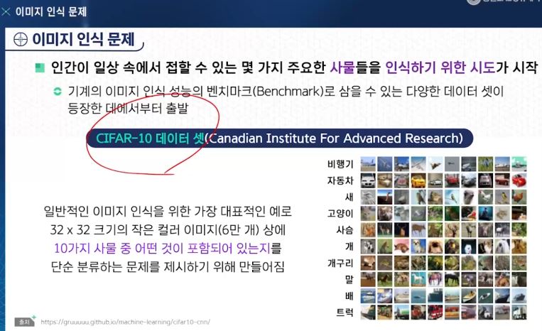Click the white horse thumbnail in 말 row
542x331 pixels.
418,279
